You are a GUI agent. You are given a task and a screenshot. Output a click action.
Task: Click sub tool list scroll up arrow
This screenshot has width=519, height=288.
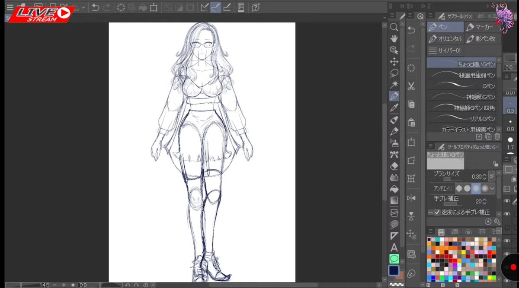click(x=499, y=60)
